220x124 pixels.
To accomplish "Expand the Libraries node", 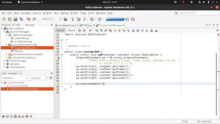I will (x=4, y=64).
